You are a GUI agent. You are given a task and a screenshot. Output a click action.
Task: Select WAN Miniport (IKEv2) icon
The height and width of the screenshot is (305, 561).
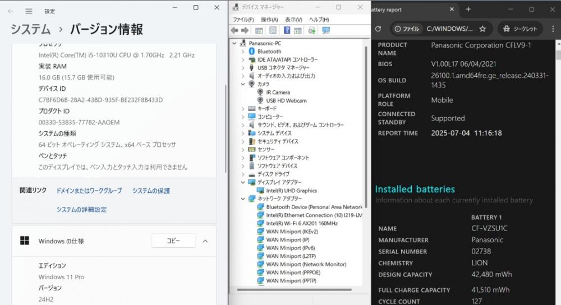tap(260, 232)
